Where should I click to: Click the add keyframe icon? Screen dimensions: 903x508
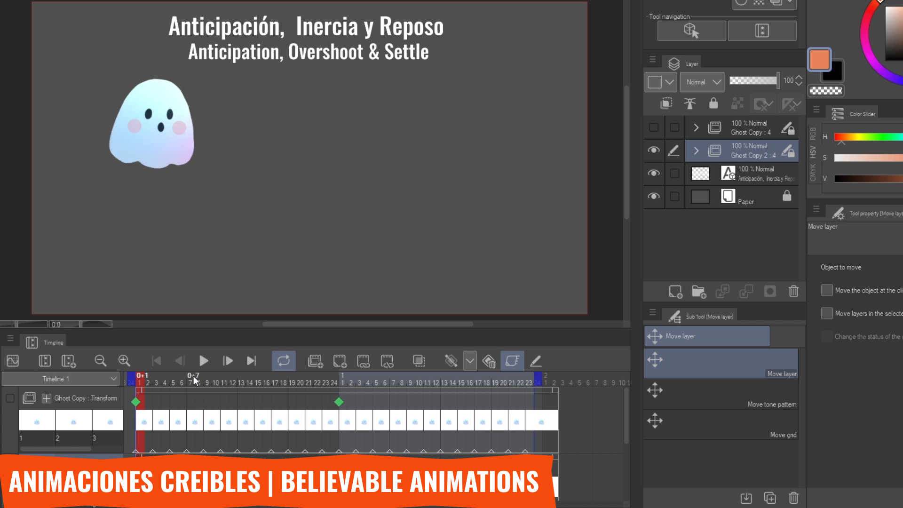[489, 361]
